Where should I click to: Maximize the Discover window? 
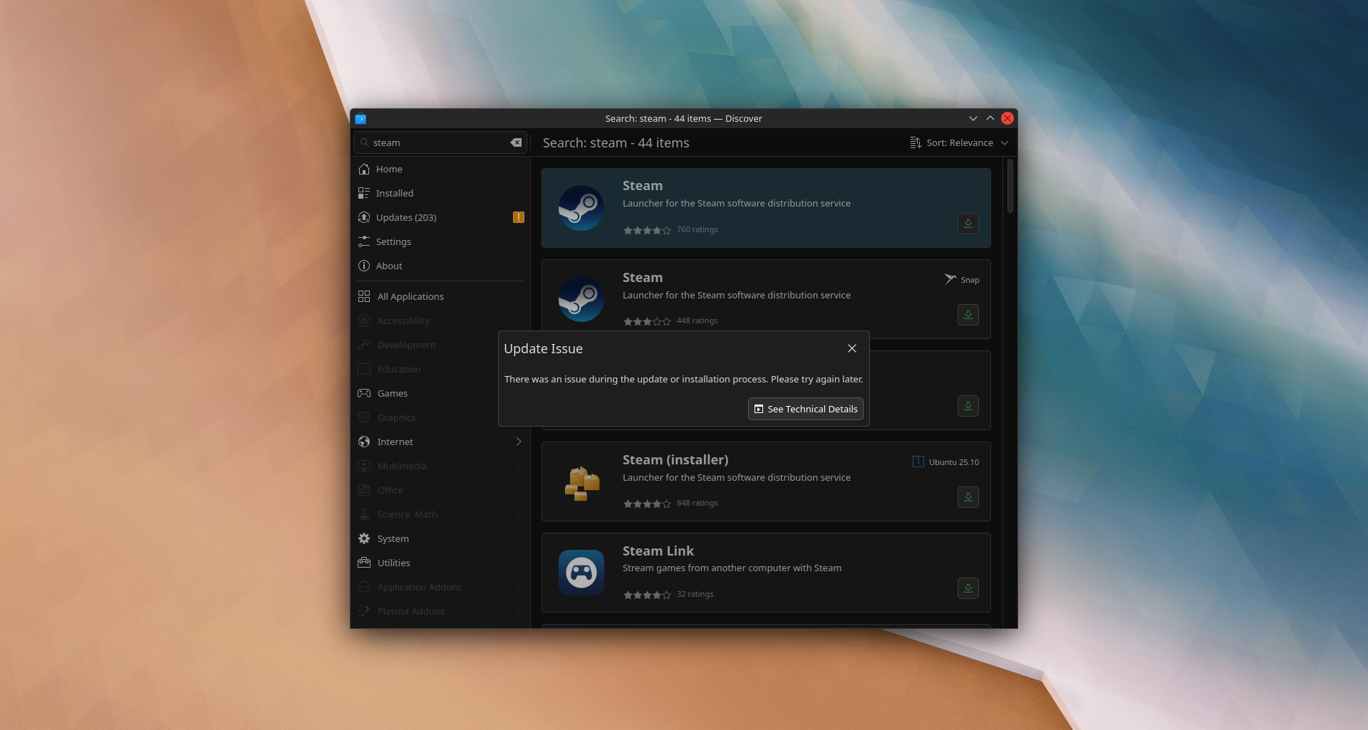990,118
